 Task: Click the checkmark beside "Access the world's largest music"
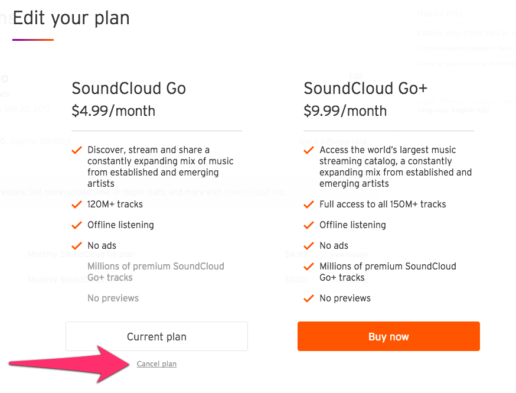(309, 150)
